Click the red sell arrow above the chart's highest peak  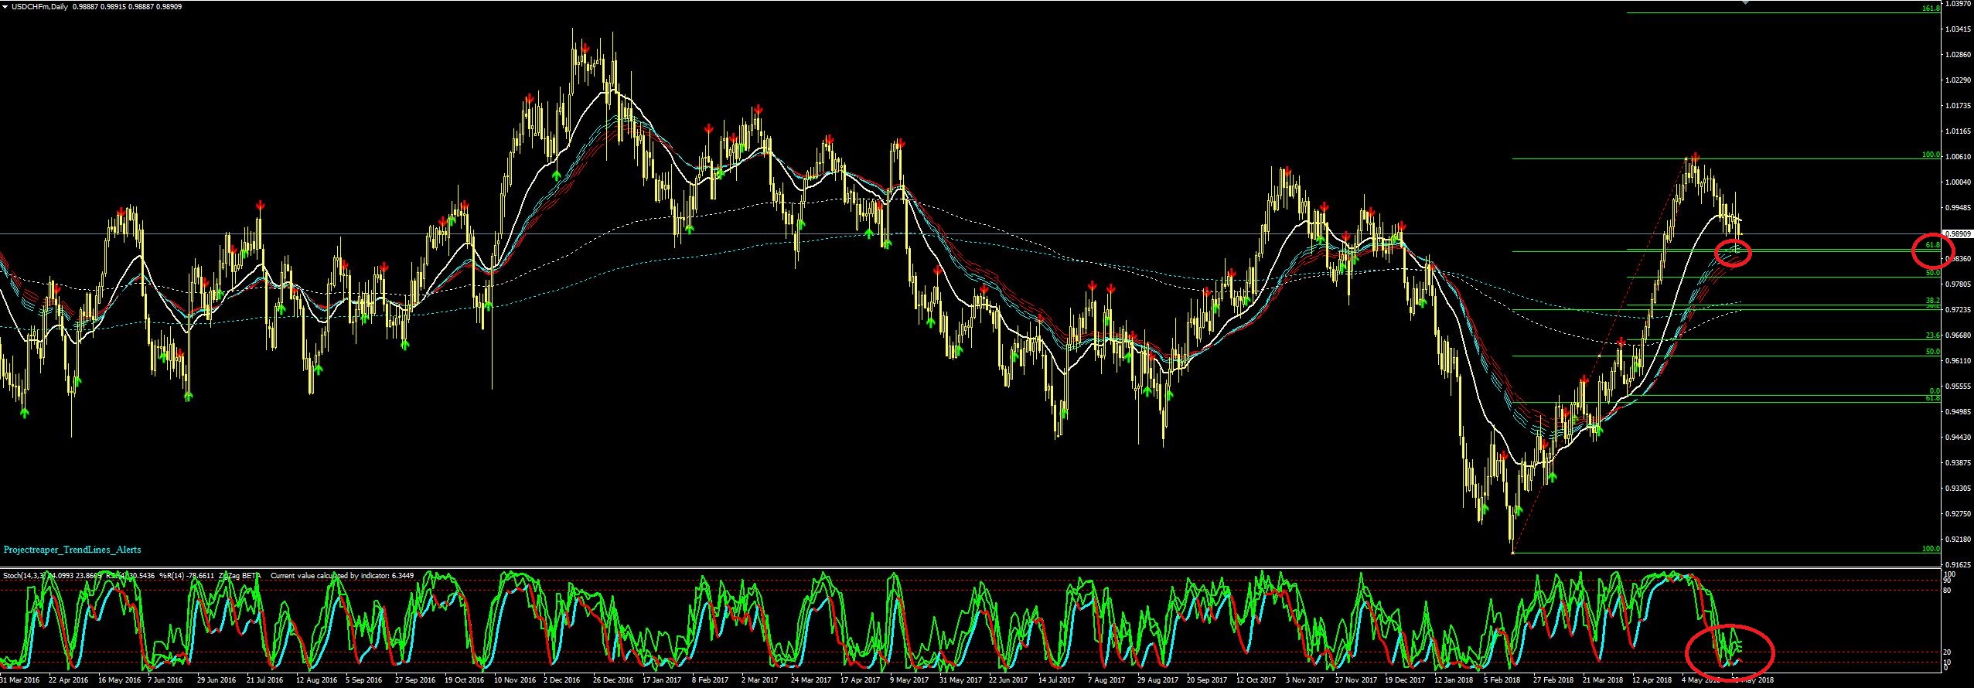585,48
